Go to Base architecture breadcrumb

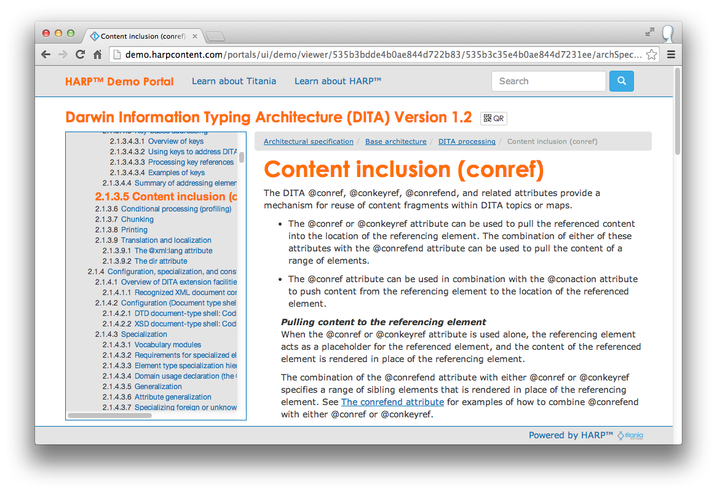click(396, 141)
